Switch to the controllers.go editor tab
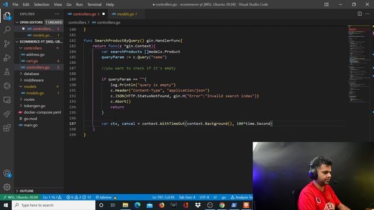The height and width of the screenshot is (210, 374). 86,14
